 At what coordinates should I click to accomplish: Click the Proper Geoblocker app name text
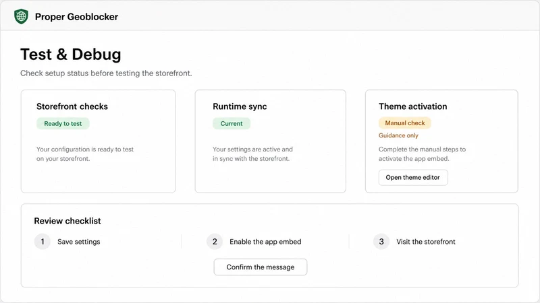click(x=76, y=17)
